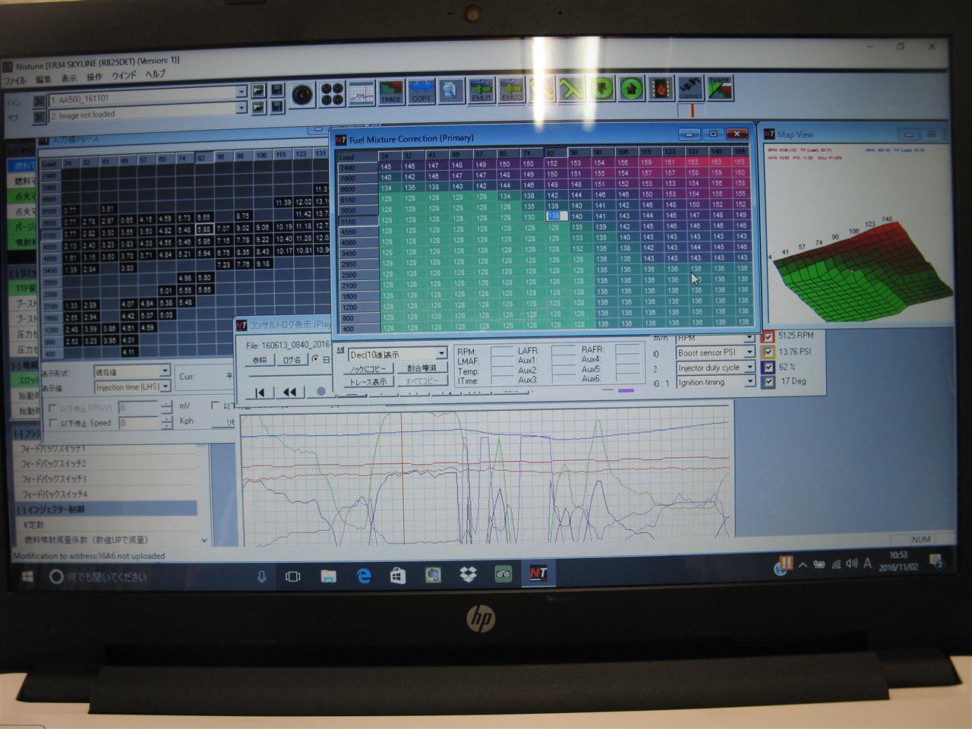Toggle the 17 Deg ignition checkbox

(768, 381)
